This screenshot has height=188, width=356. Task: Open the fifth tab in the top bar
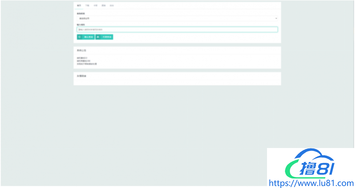(112, 6)
